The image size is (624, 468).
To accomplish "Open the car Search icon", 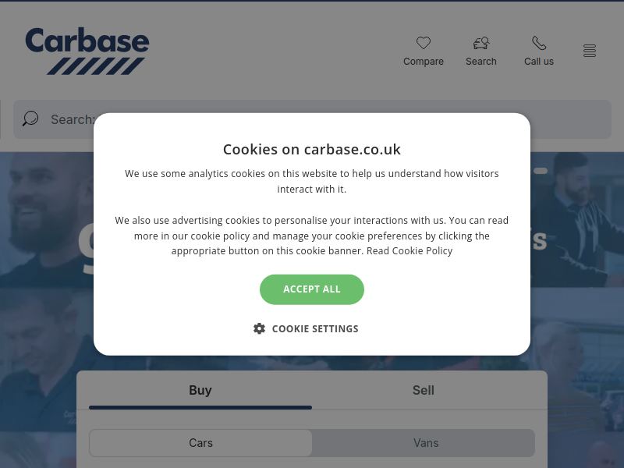I will tap(481, 43).
